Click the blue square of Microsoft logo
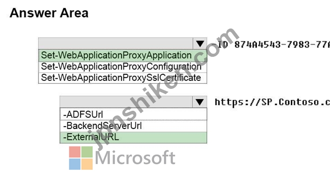 pos(75,164)
